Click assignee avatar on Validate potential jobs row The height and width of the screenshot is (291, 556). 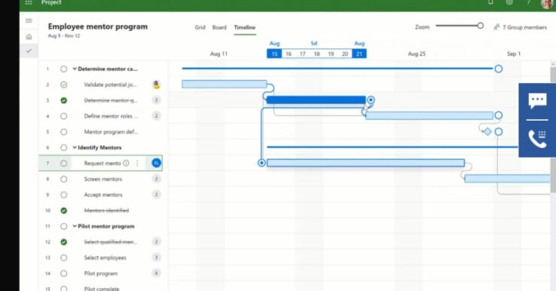[x=156, y=84]
